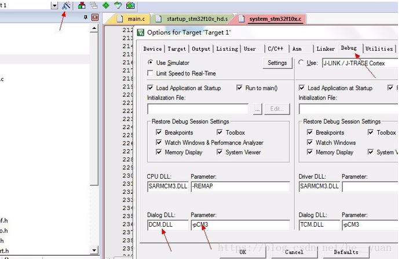Toggle hardware-side Toolbox checkbox
Screen dimensions: 402x259
click(x=371, y=132)
